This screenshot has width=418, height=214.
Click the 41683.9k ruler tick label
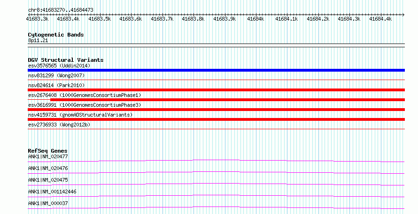tap(224, 19)
